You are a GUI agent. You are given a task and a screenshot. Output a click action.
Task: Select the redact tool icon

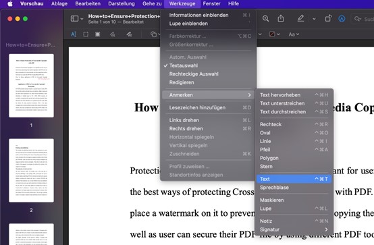98,34
